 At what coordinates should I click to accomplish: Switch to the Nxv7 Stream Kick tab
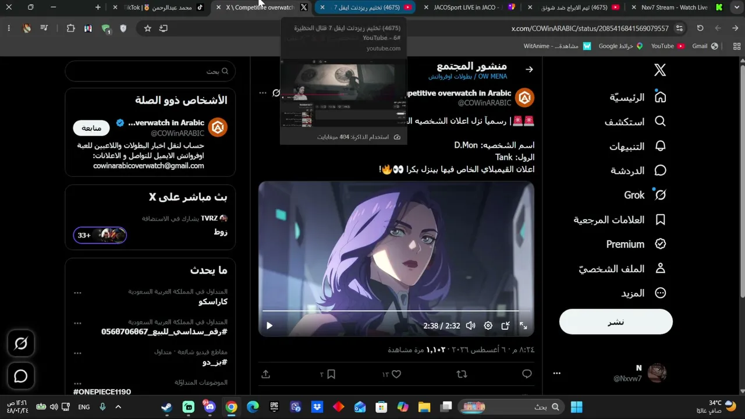679,8
